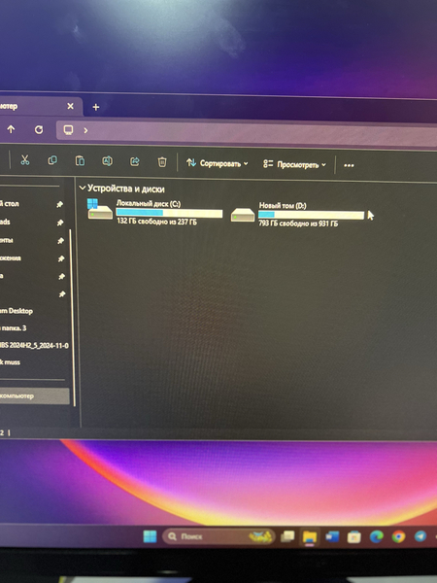Click the Rename icon in toolbar
The height and width of the screenshot is (583, 437).
(108, 161)
